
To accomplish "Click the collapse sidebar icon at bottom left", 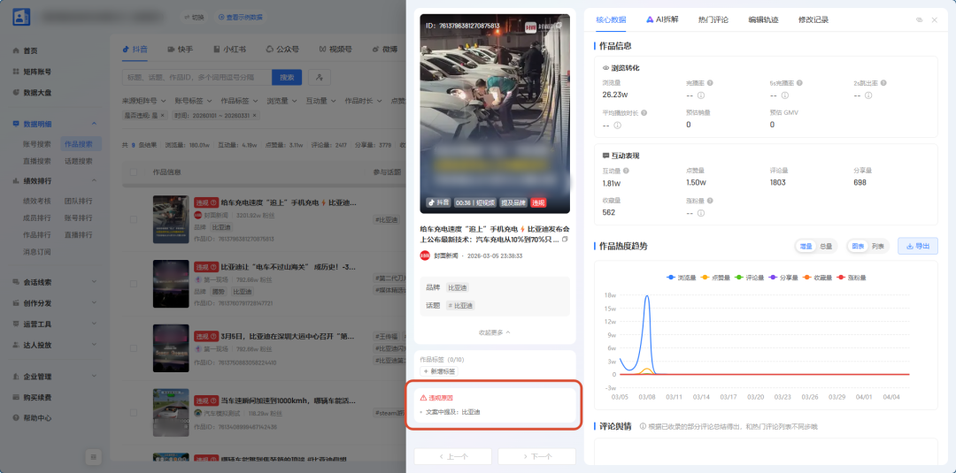I will (92, 456).
